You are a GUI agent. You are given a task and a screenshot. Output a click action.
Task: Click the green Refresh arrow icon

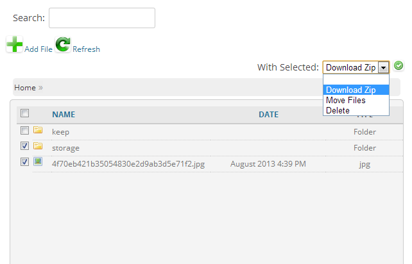click(63, 44)
